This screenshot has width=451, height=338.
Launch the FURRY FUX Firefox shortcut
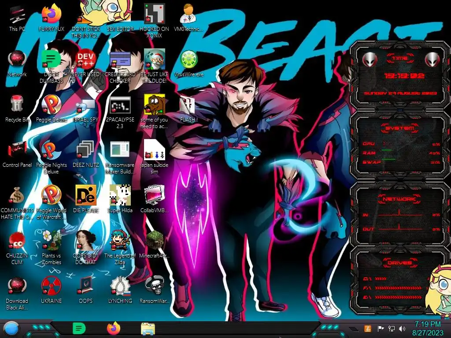point(51,18)
